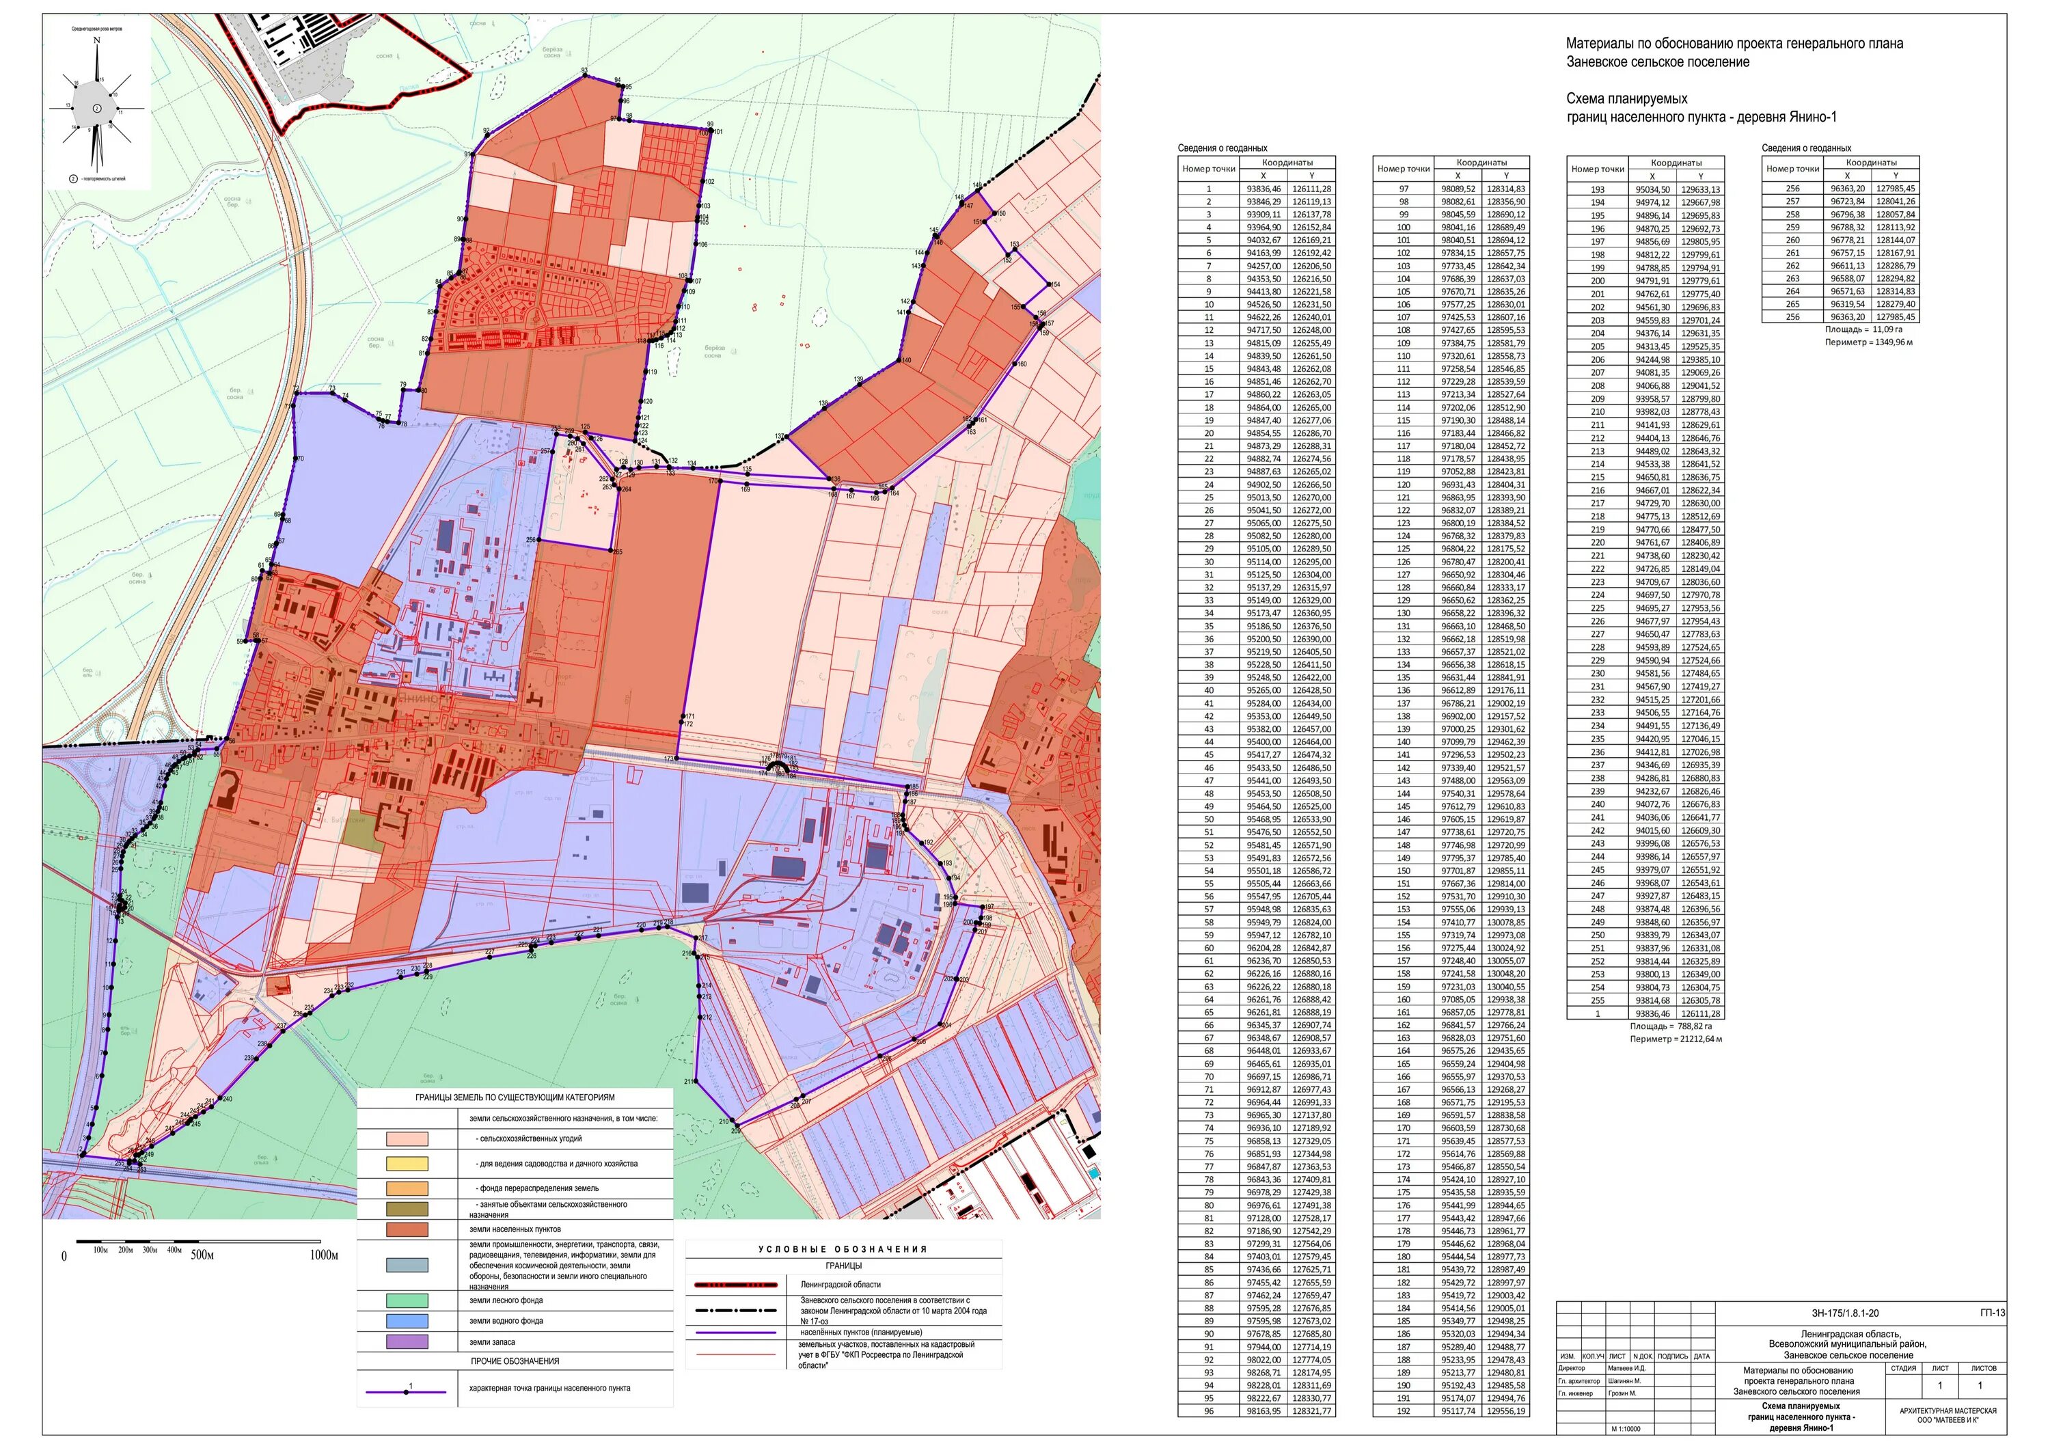The image size is (2050, 1448).
Task: Click the thin red cadastral parcel line symbol
Action: [x=735, y=1354]
